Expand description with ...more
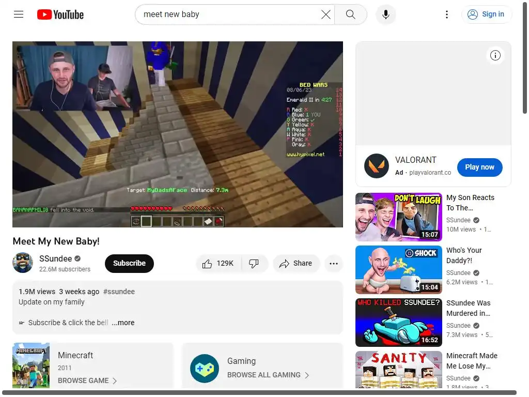529x397 pixels. tap(123, 323)
